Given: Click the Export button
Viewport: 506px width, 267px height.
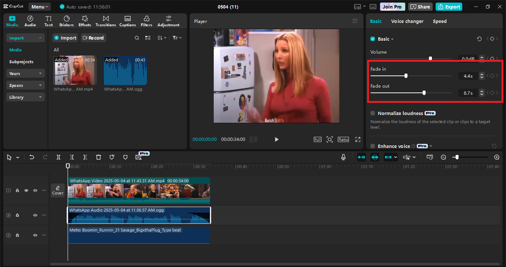Looking at the screenshot, I should 449,7.
